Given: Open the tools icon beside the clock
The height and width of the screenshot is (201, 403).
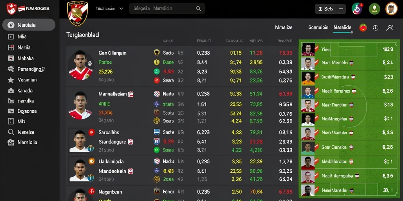Looking at the screenshot, I should tap(390, 28).
